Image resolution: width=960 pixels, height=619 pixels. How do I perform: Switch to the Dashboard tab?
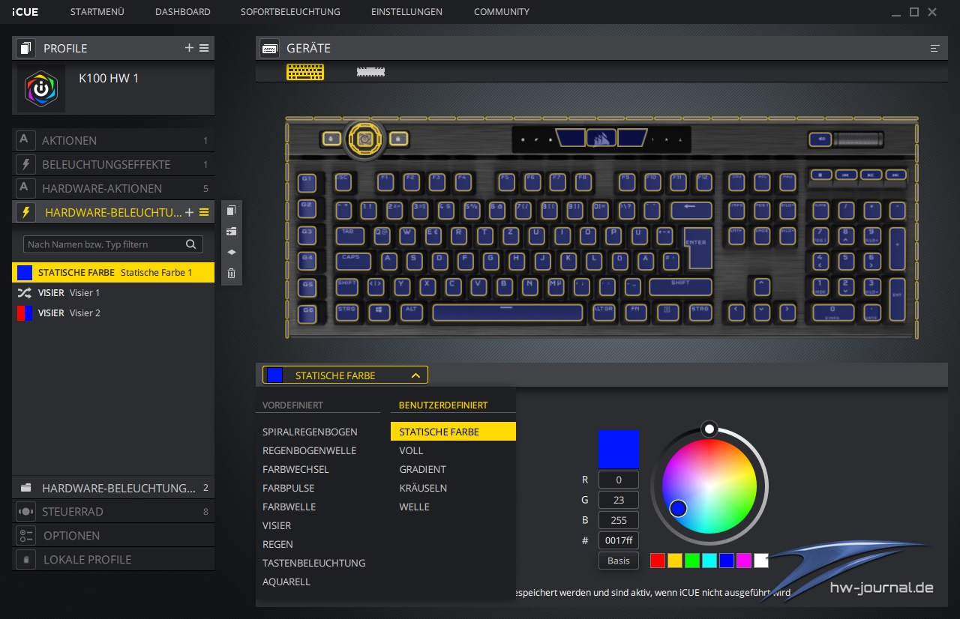(182, 12)
